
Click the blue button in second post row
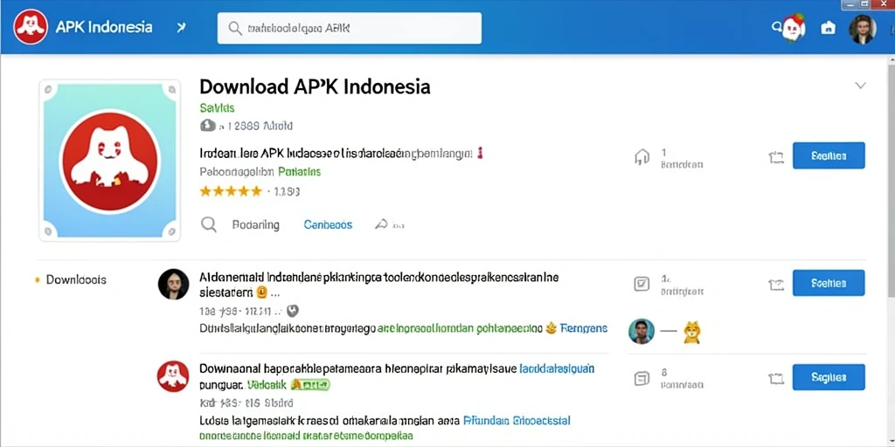(829, 377)
